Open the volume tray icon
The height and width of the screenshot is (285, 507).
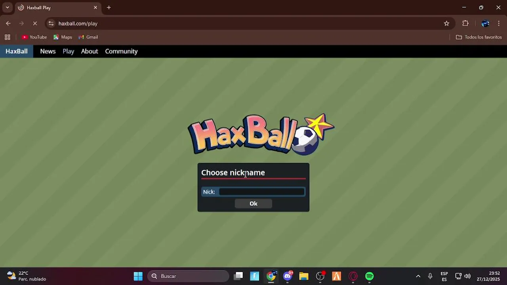(x=467, y=276)
